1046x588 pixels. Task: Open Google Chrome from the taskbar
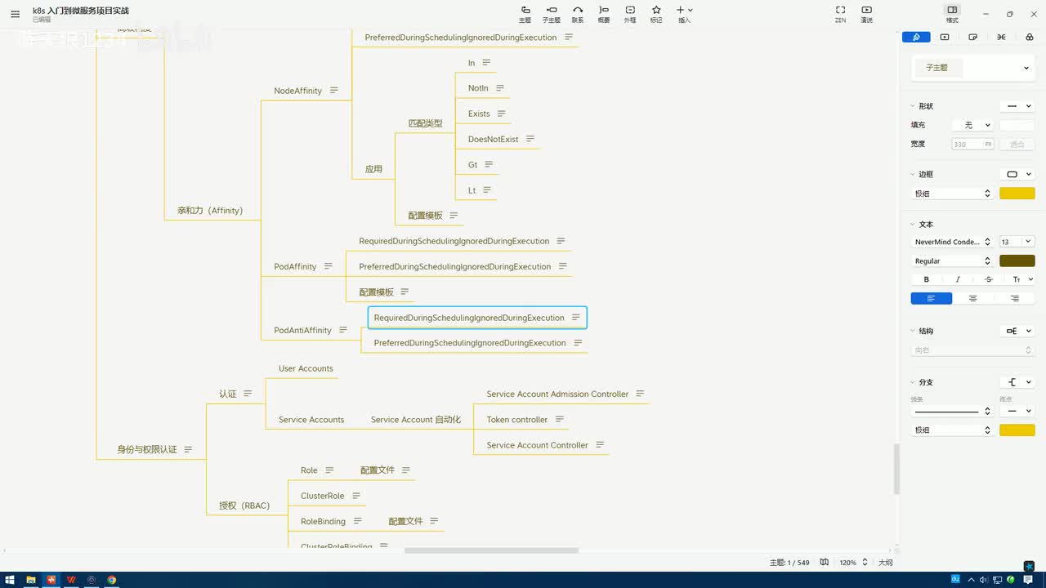112,580
